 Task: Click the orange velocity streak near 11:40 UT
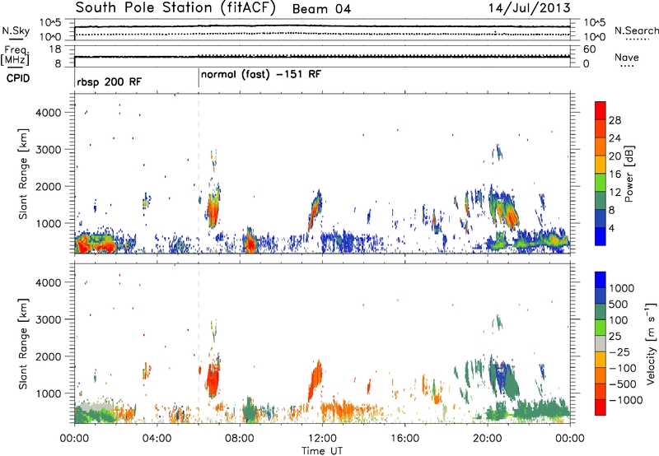pyautogui.click(x=315, y=380)
